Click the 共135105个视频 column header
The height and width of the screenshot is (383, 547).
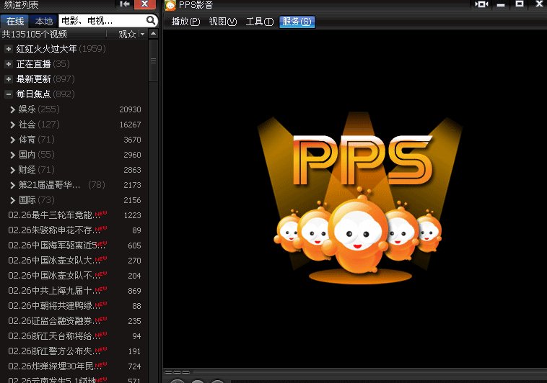click(x=34, y=34)
